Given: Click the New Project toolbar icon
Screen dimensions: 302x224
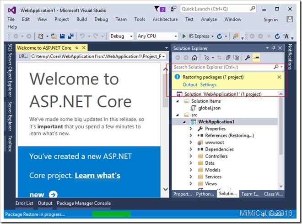Looking at the screenshot, I should pos(41,36).
